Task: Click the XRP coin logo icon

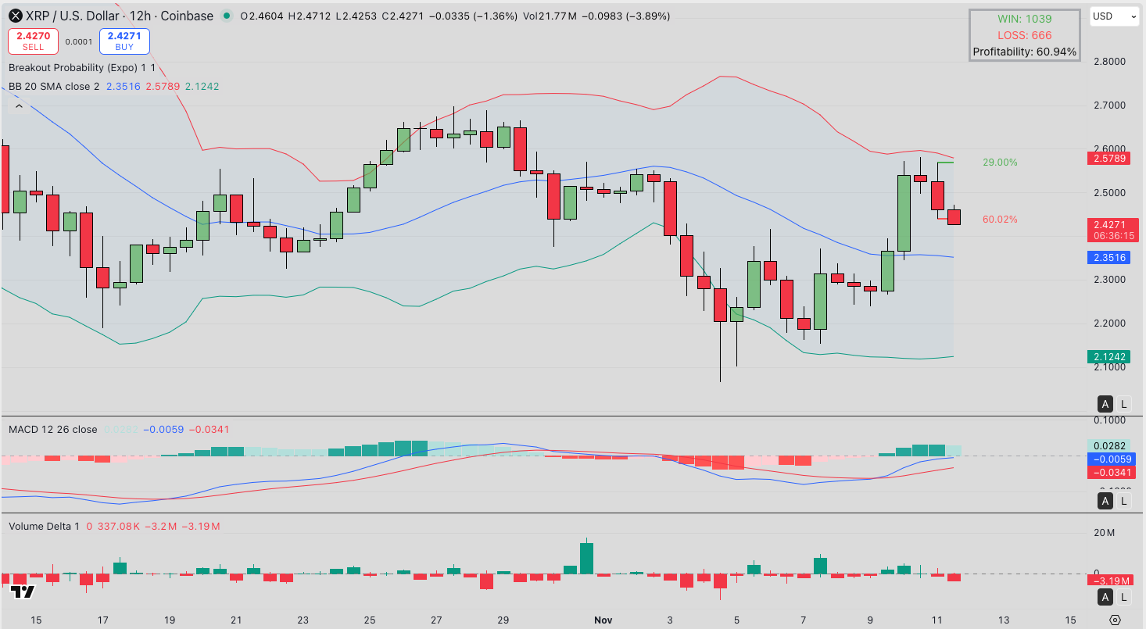Action: (14, 16)
